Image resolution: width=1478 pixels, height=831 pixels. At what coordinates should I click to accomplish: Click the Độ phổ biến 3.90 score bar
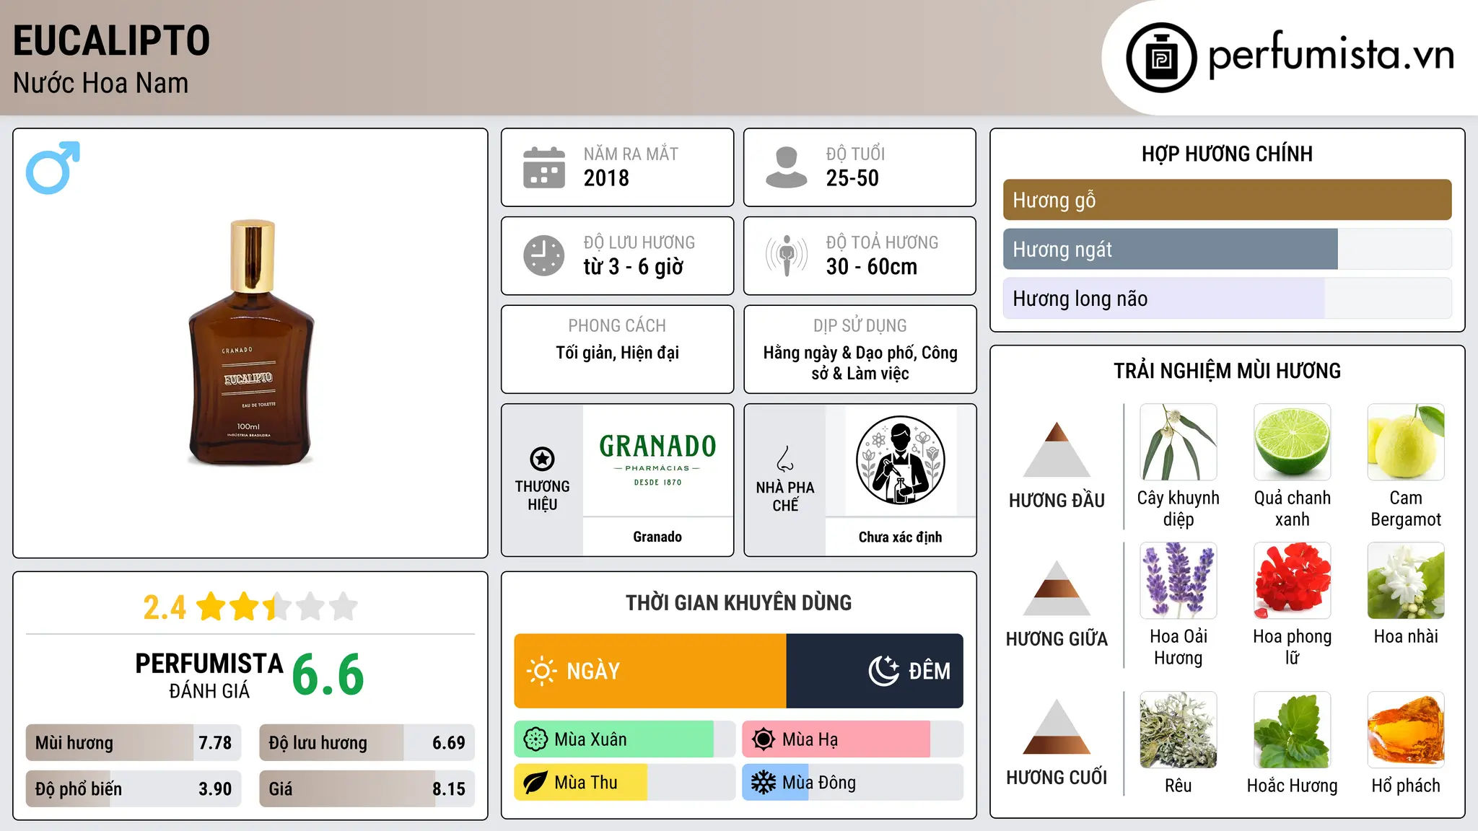click(134, 788)
